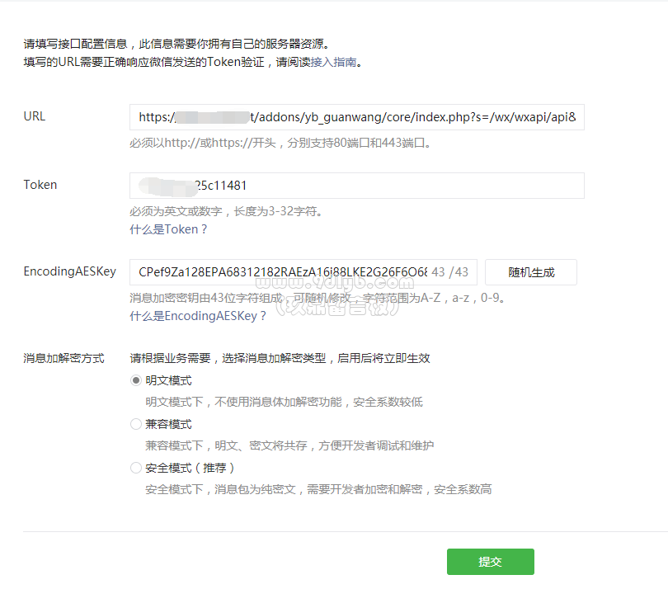The height and width of the screenshot is (589, 668).
Task: Select the 明文模式 radio button
Action: (x=136, y=380)
